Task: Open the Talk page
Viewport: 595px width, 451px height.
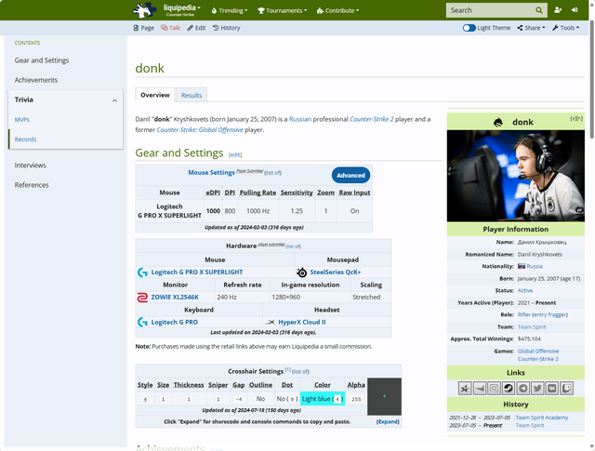Action: 170,28
